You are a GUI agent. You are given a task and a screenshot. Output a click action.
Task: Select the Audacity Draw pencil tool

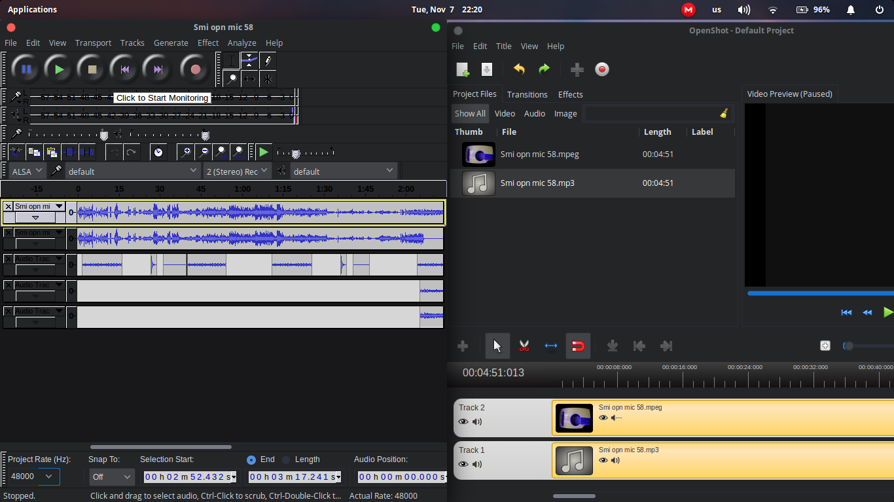coord(268,61)
